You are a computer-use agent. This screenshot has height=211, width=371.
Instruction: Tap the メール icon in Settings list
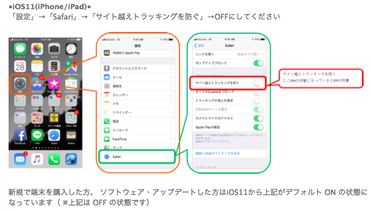coord(106,77)
